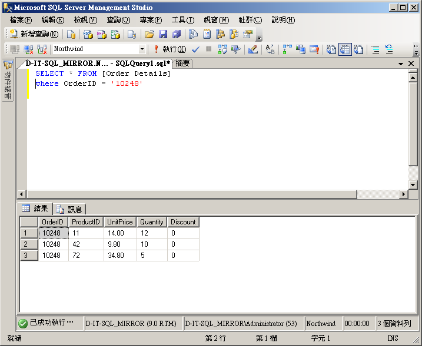Open the Summary page icon

pyautogui.click(x=207, y=35)
